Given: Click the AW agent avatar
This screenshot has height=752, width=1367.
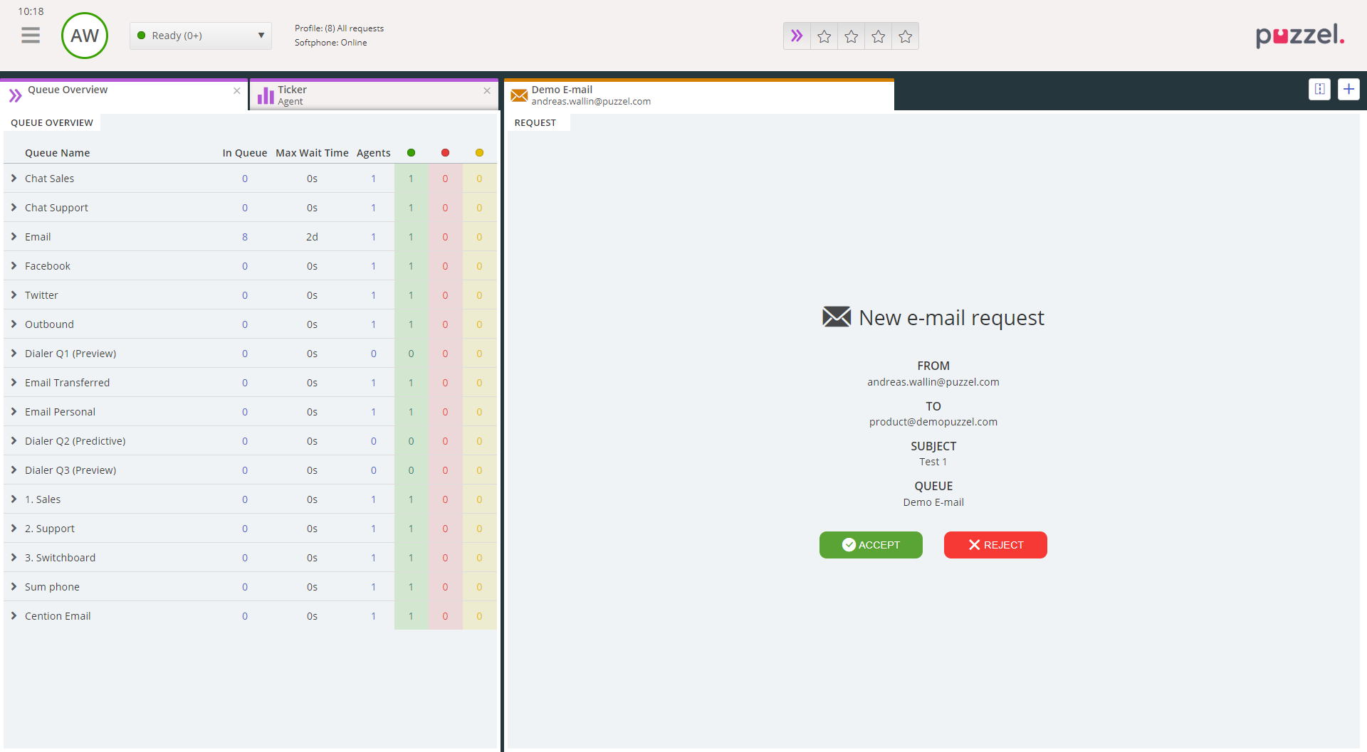Looking at the screenshot, I should (85, 36).
